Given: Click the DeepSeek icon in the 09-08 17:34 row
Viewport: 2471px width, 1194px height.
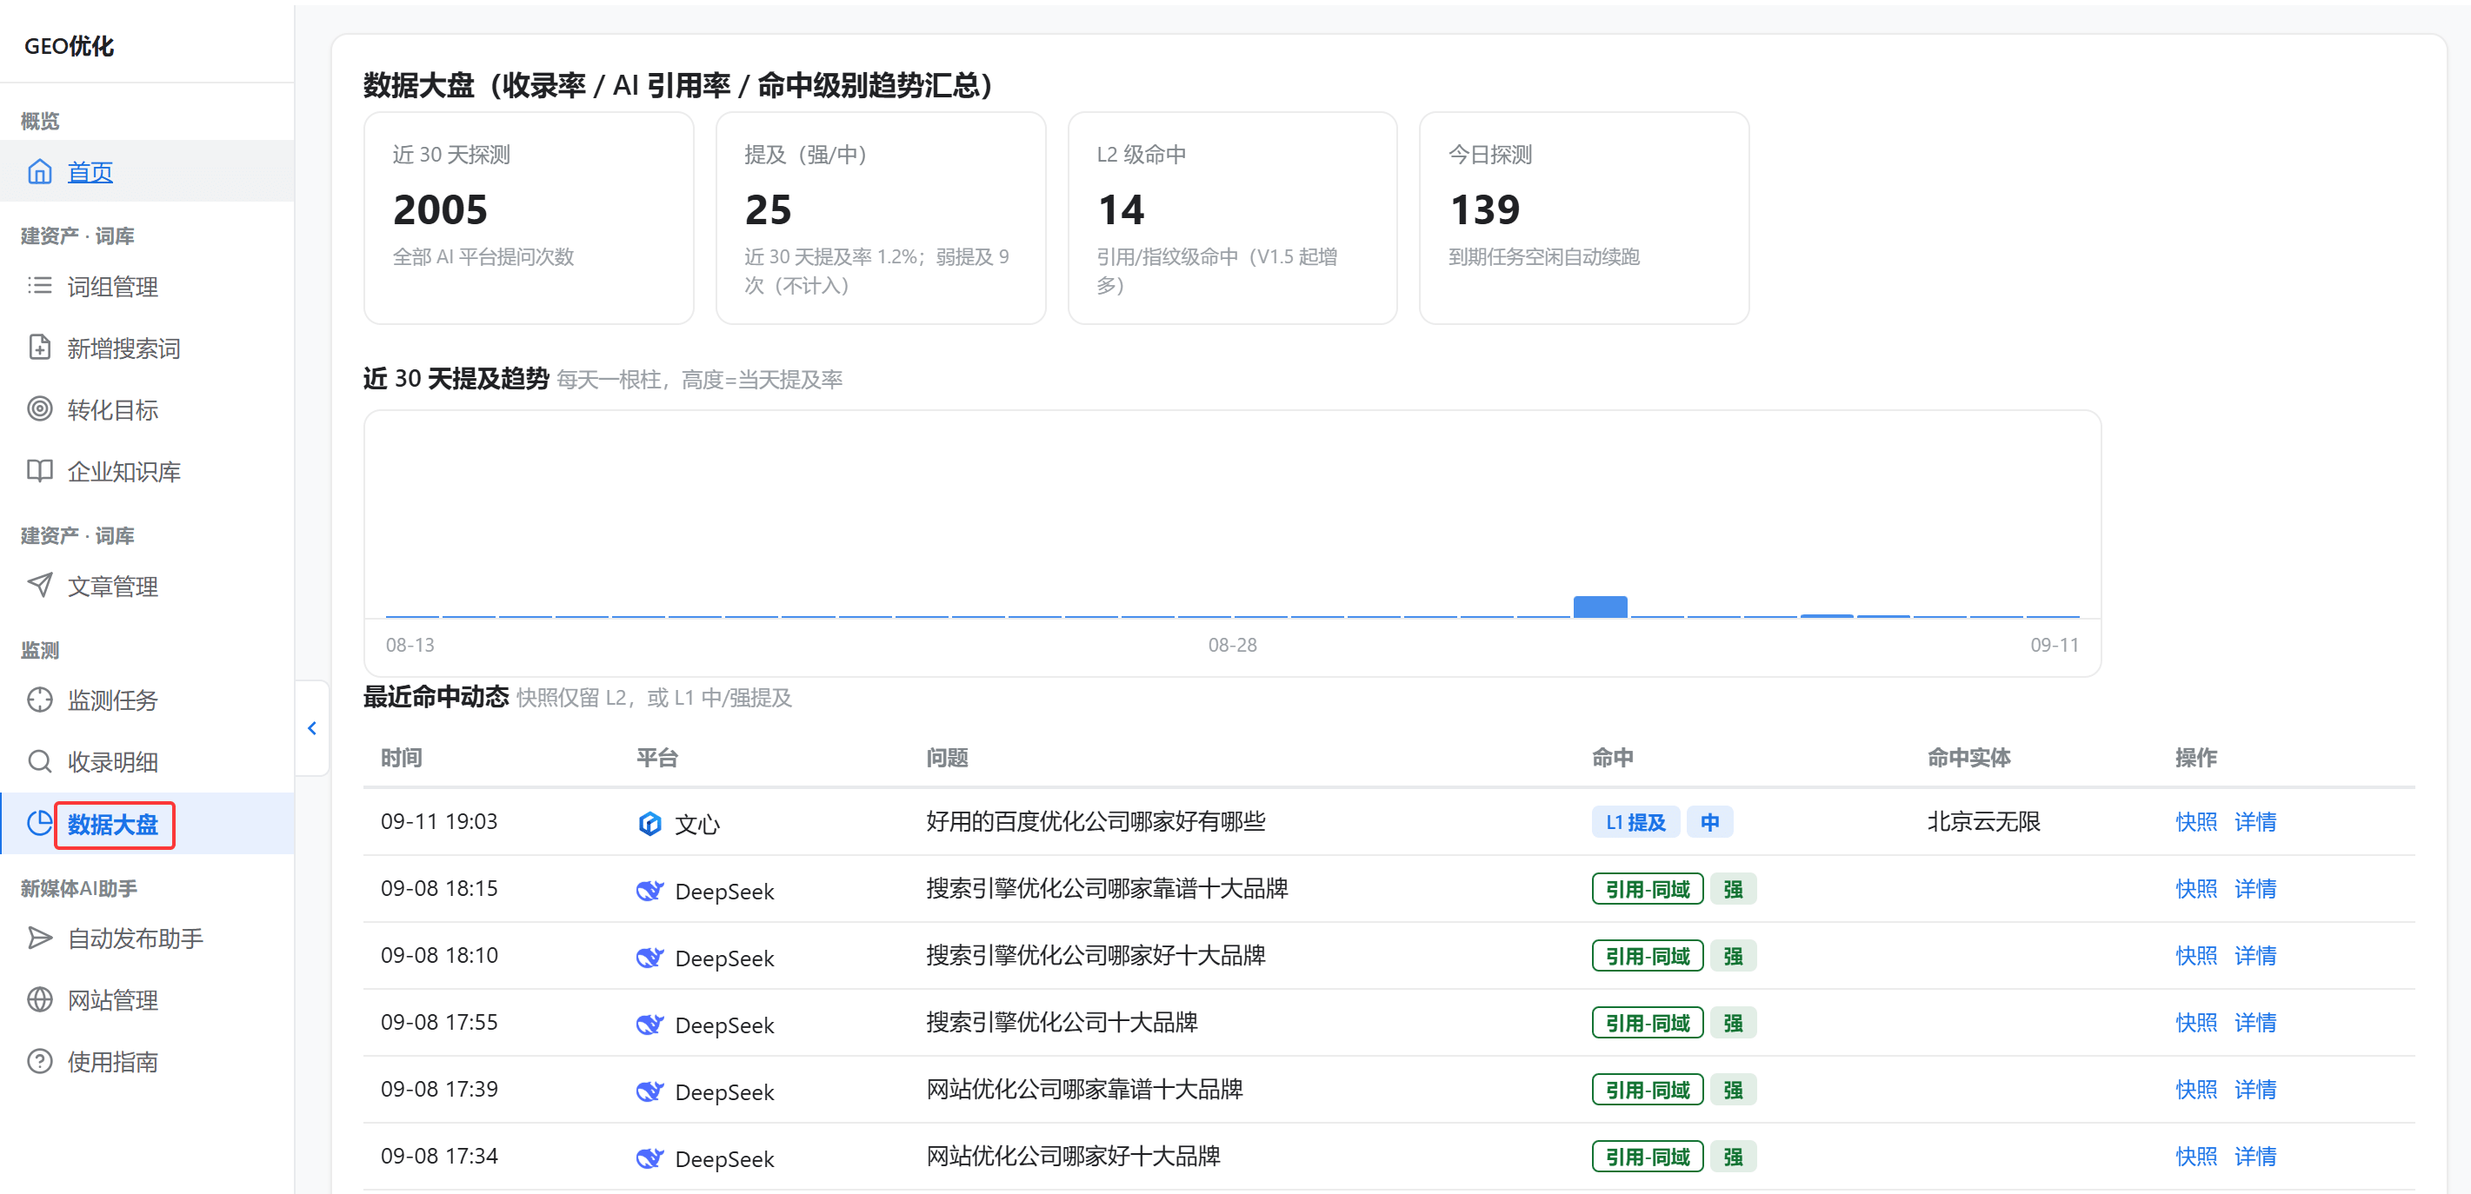Looking at the screenshot, I should pyautogui.click(x=649, y=1158).
